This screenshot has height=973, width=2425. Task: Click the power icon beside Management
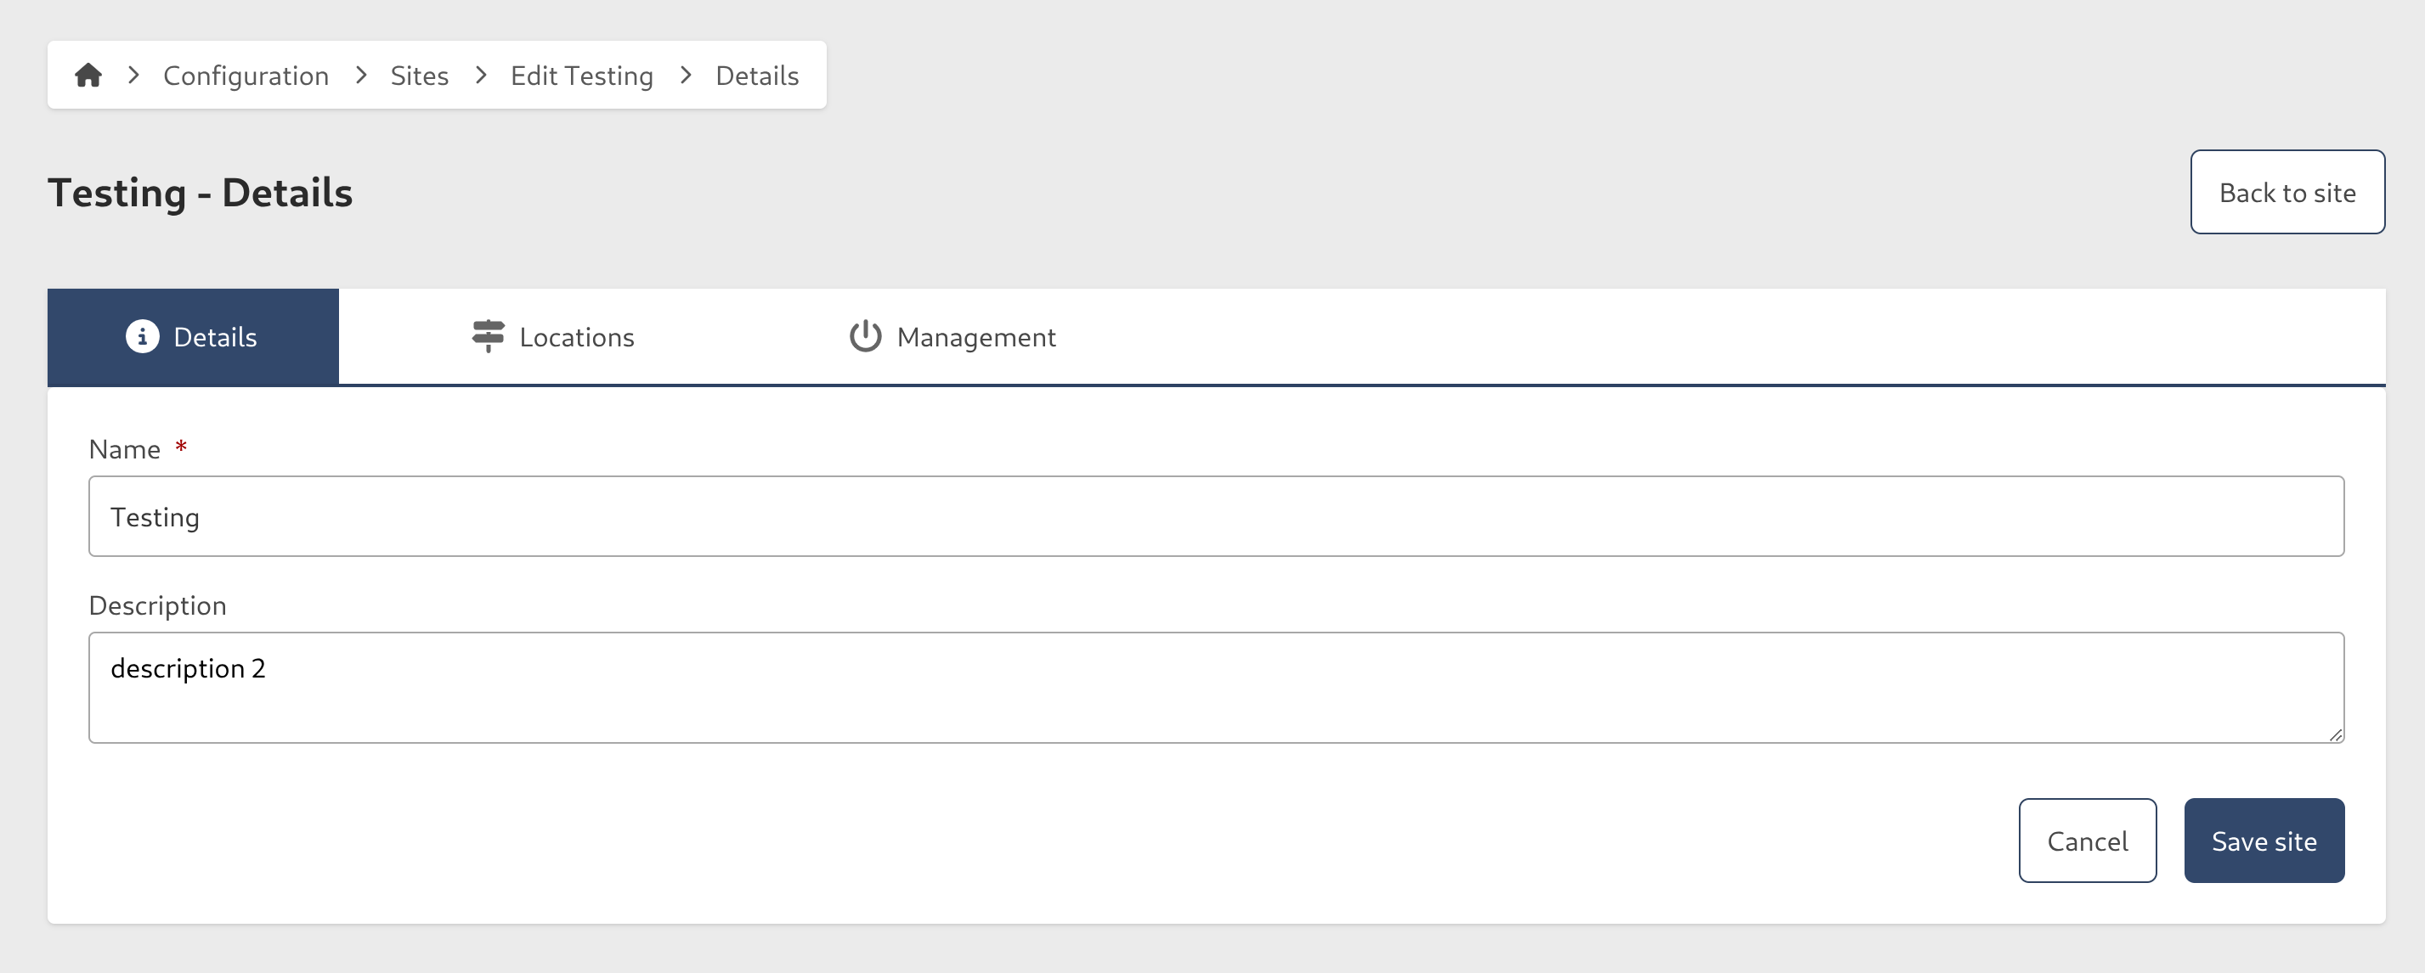point(864,337)
